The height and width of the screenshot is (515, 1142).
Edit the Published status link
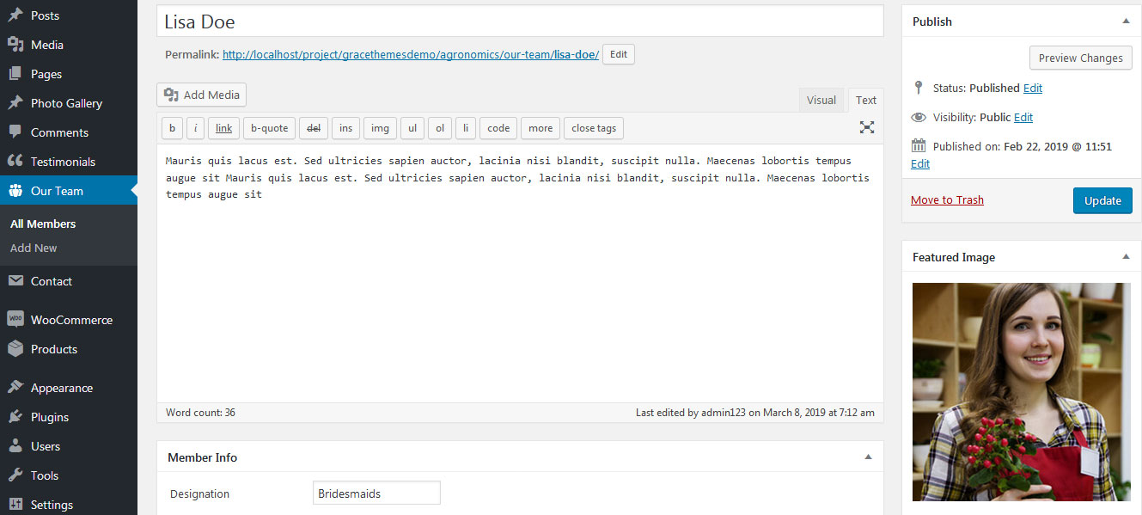1033,88
